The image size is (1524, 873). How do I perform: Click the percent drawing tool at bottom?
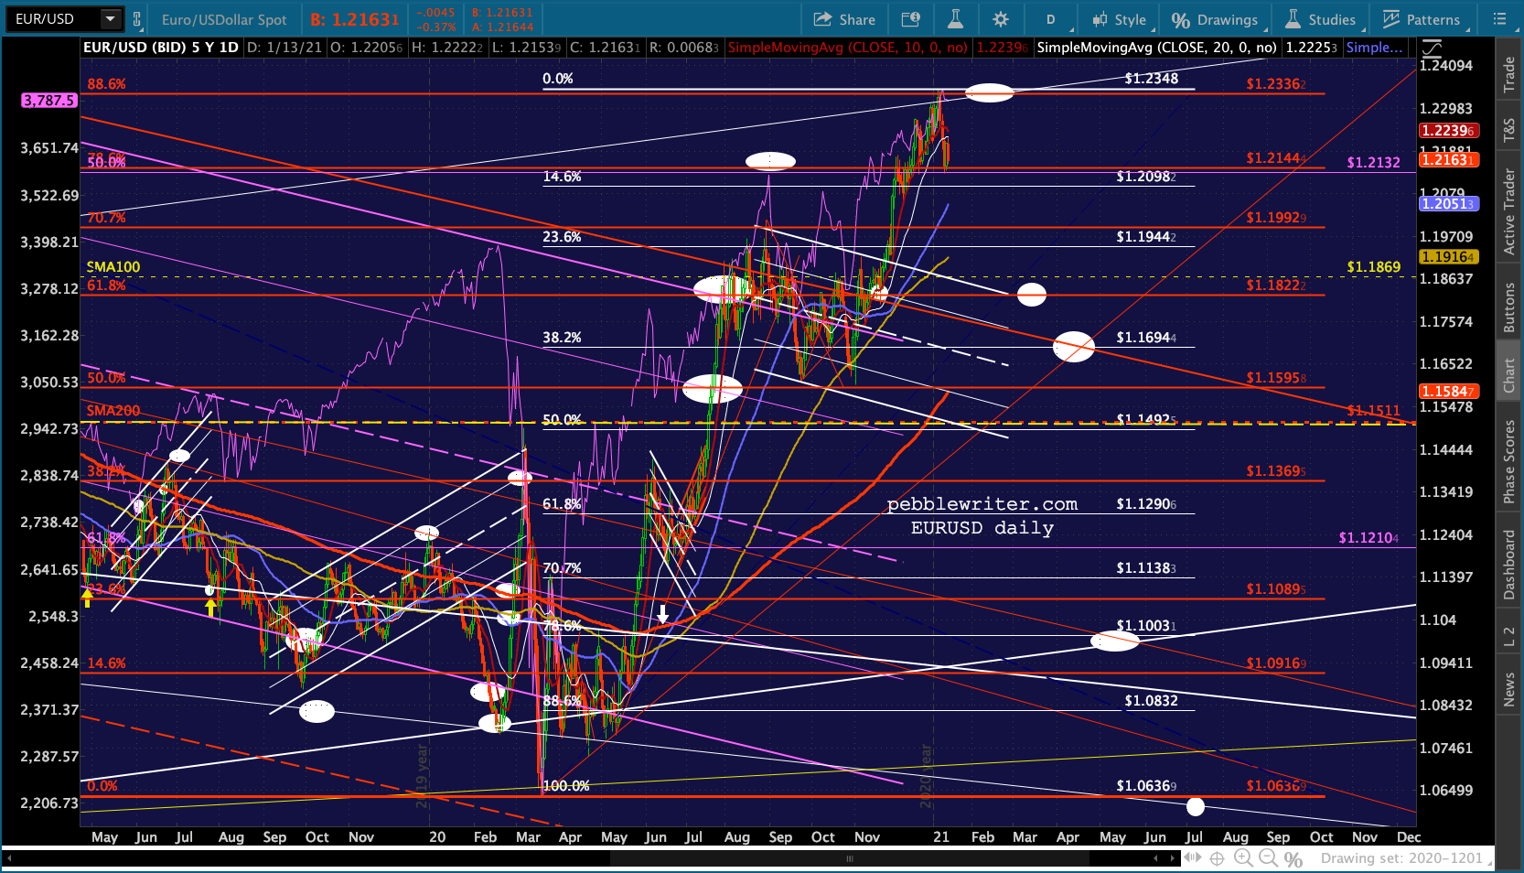coord(1293,858)
